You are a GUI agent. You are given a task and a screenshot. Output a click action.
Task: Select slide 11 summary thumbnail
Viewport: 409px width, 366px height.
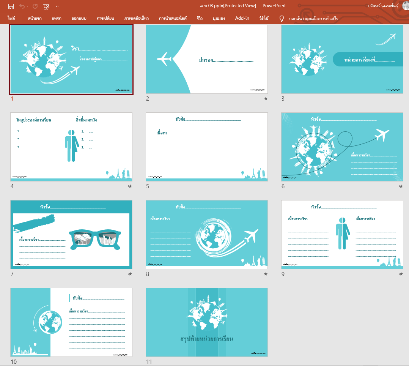click(207, 322)
